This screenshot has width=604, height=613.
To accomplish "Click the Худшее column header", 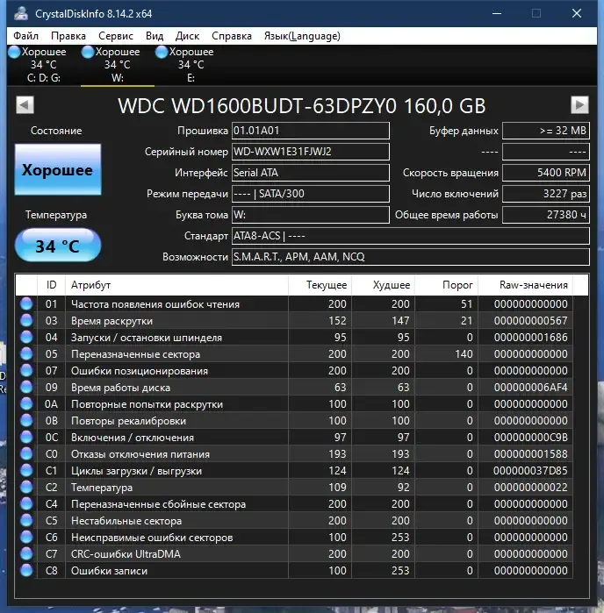I will 384,285.
